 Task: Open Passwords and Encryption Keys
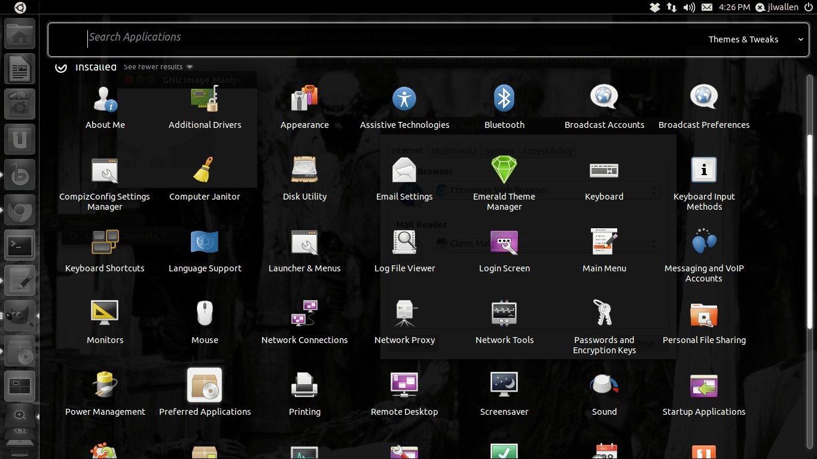click(604, 313)
